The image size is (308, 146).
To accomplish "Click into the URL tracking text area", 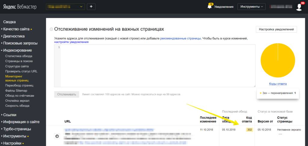I will pos(155,66).
